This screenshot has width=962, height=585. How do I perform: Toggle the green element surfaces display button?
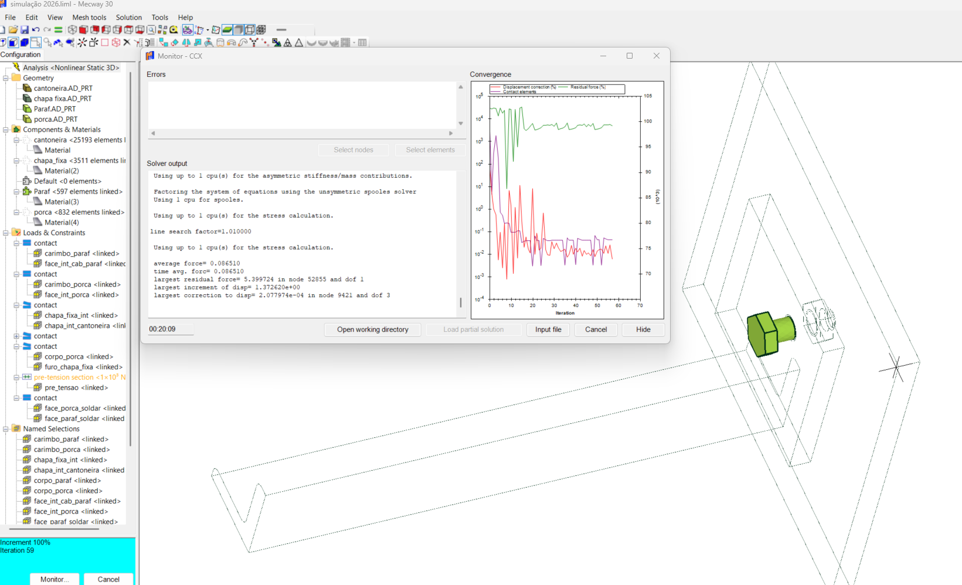(227, 30)
